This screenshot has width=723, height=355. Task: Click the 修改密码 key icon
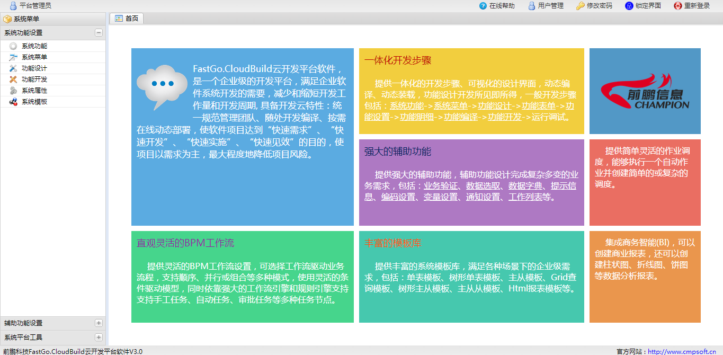pyautogui.click(x=581, y=6)
